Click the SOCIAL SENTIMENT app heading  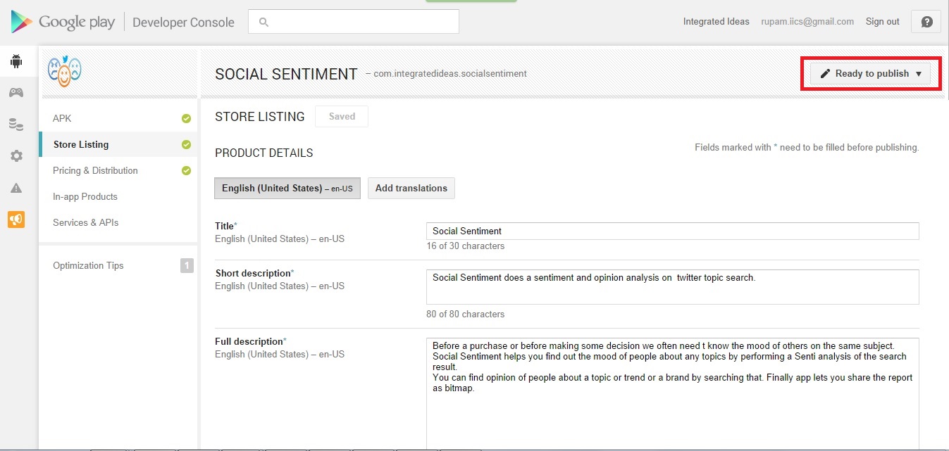point(286,74)
